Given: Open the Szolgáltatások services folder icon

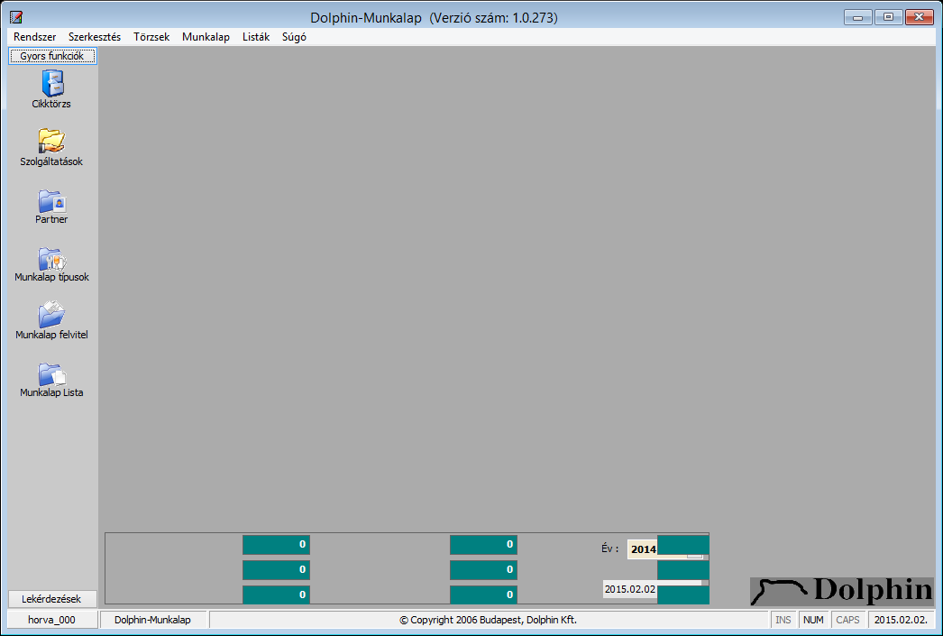Looking at the screenshot, I should (x=51, y=142).
